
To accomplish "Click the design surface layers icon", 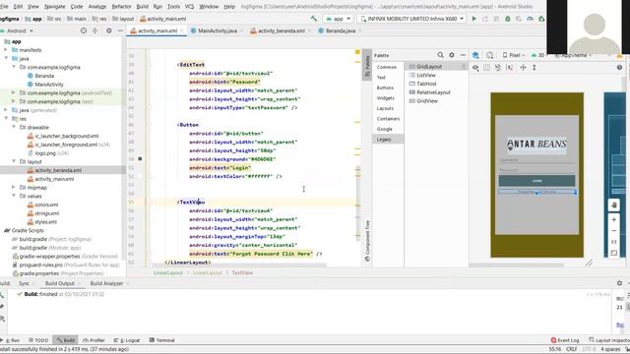I will pyautogui.click(x=475, y=55).
